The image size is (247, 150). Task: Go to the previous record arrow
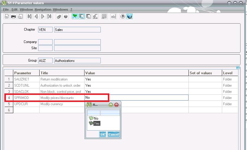[x=36, y=17]
